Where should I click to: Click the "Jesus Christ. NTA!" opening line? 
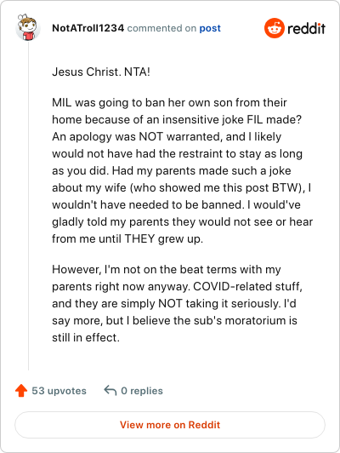click(x=101, y=72)
